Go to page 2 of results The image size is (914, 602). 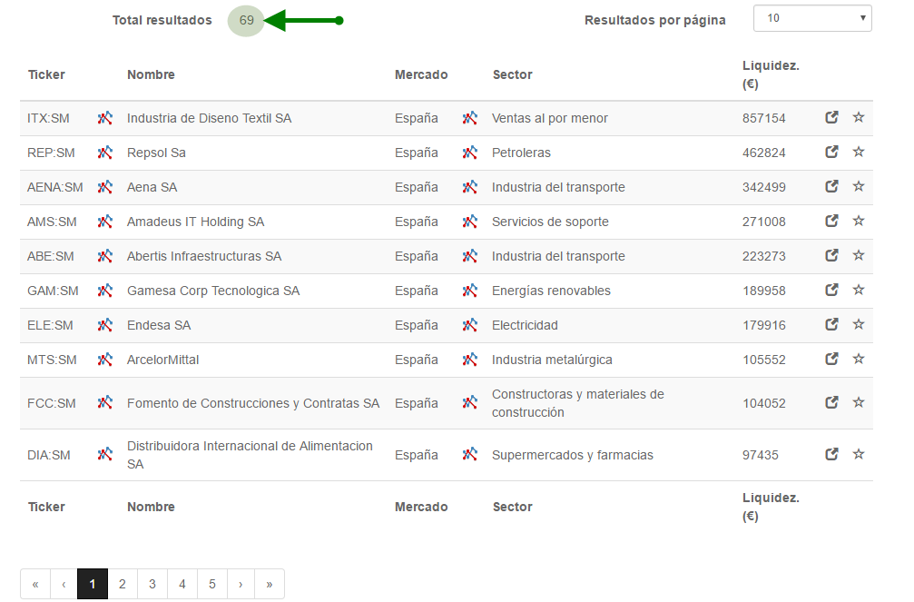pyautogui.click(x=123, y=584)
